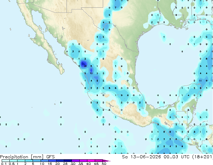Click the legend label "30"
This screenshot has height=165, width=213.
tap(73, 164)
